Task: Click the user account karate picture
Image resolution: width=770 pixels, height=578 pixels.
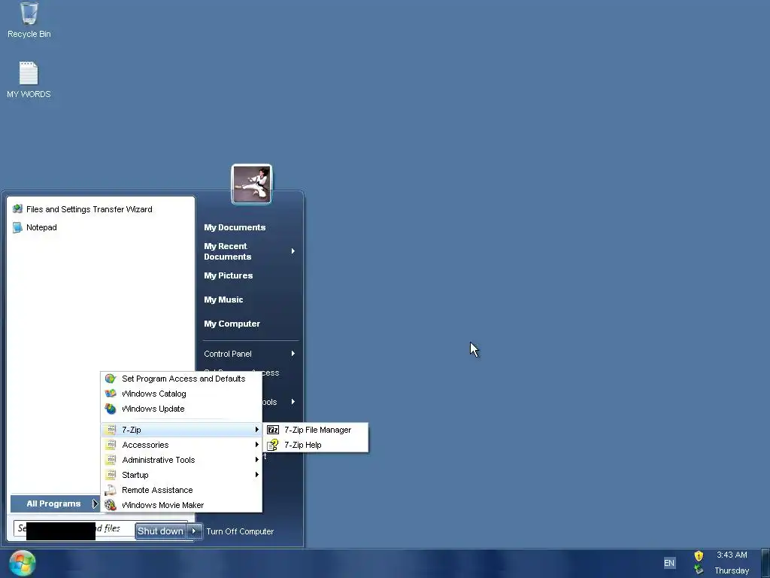Action: 251,184
